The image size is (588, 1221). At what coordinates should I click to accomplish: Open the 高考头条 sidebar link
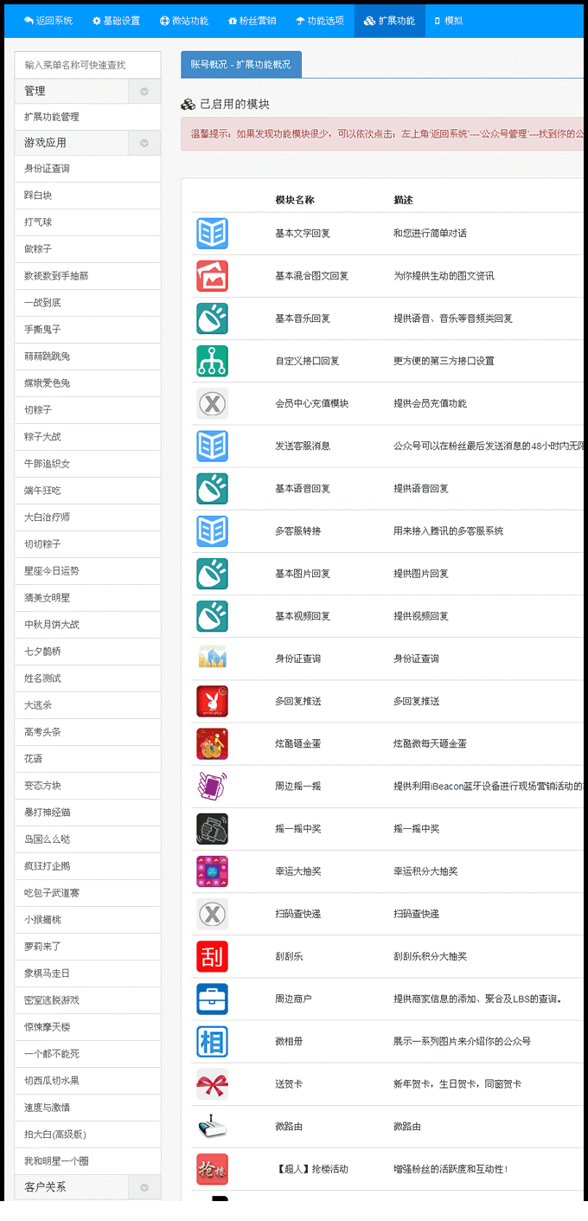tap(87, 732)
